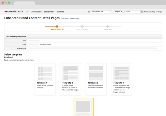
Task: Open the Reports menu
Action: [60, 12]
